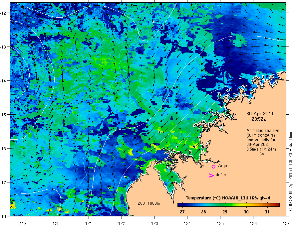Click the magenta drifter arrowhead legend marker
This screenshot has width=293, height=226.
(211, 175)
